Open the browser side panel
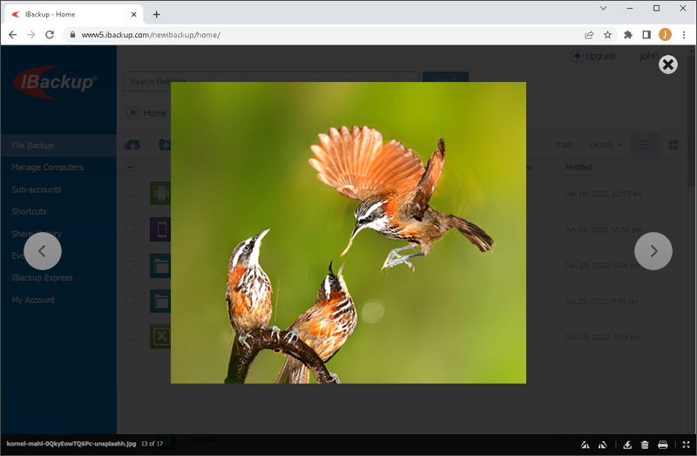The width and height of the screenshot is (697, 456). click(646, 35)
